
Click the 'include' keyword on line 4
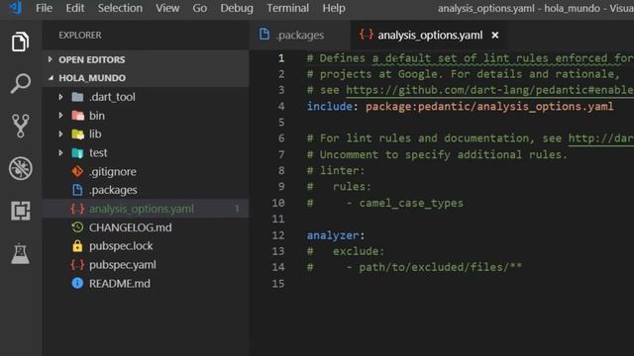(x=329, y=106)
